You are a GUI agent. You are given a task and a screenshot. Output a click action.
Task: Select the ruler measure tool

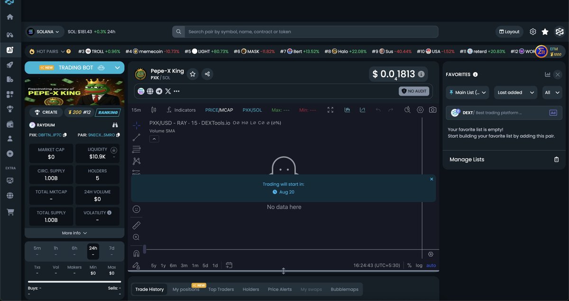(137, 225)
